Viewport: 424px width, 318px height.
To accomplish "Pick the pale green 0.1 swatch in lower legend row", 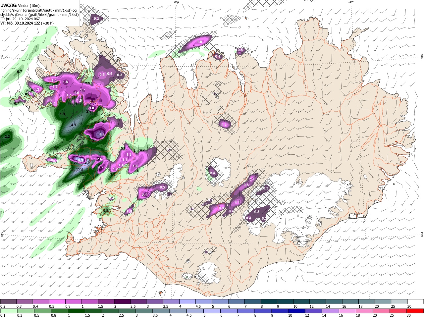I will [8, 311].
